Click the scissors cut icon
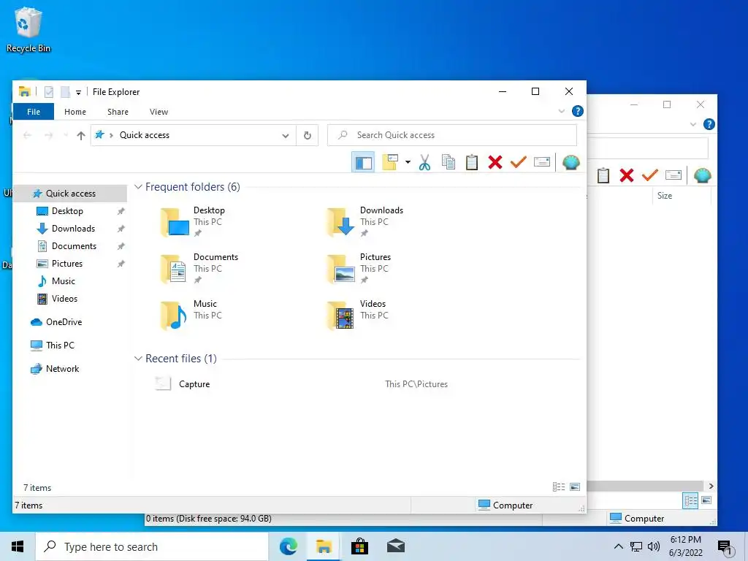Viewport: 748px width, 561px height. [424, 162]
